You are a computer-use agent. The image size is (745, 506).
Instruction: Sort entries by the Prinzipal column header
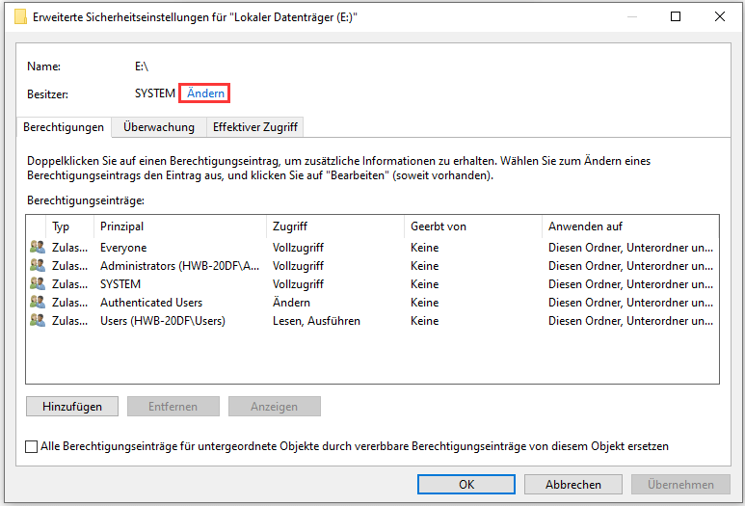(179, 226)
